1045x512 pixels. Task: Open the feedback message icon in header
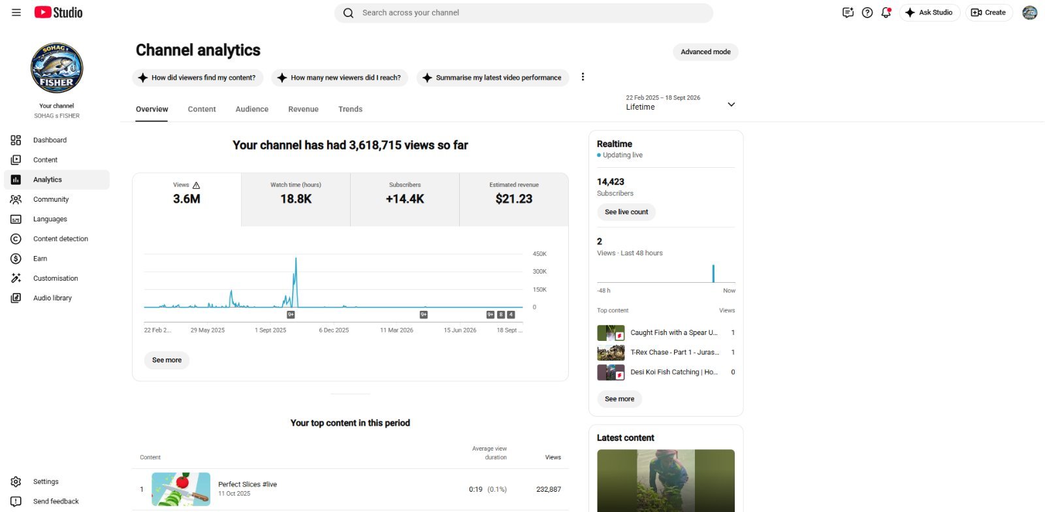pos(848,12)
